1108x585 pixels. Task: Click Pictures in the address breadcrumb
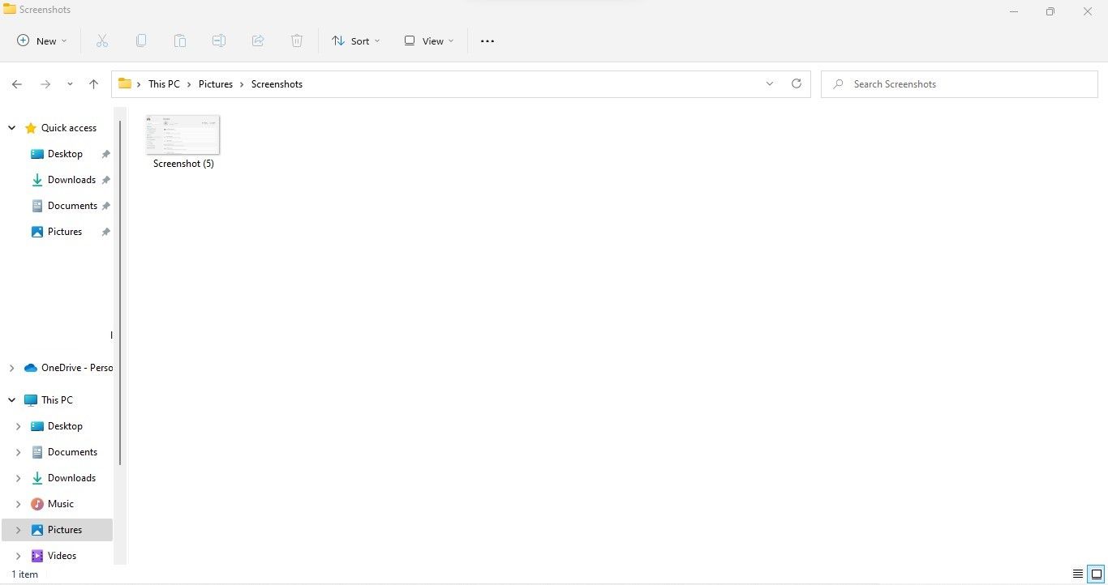(x=216, y=84)
